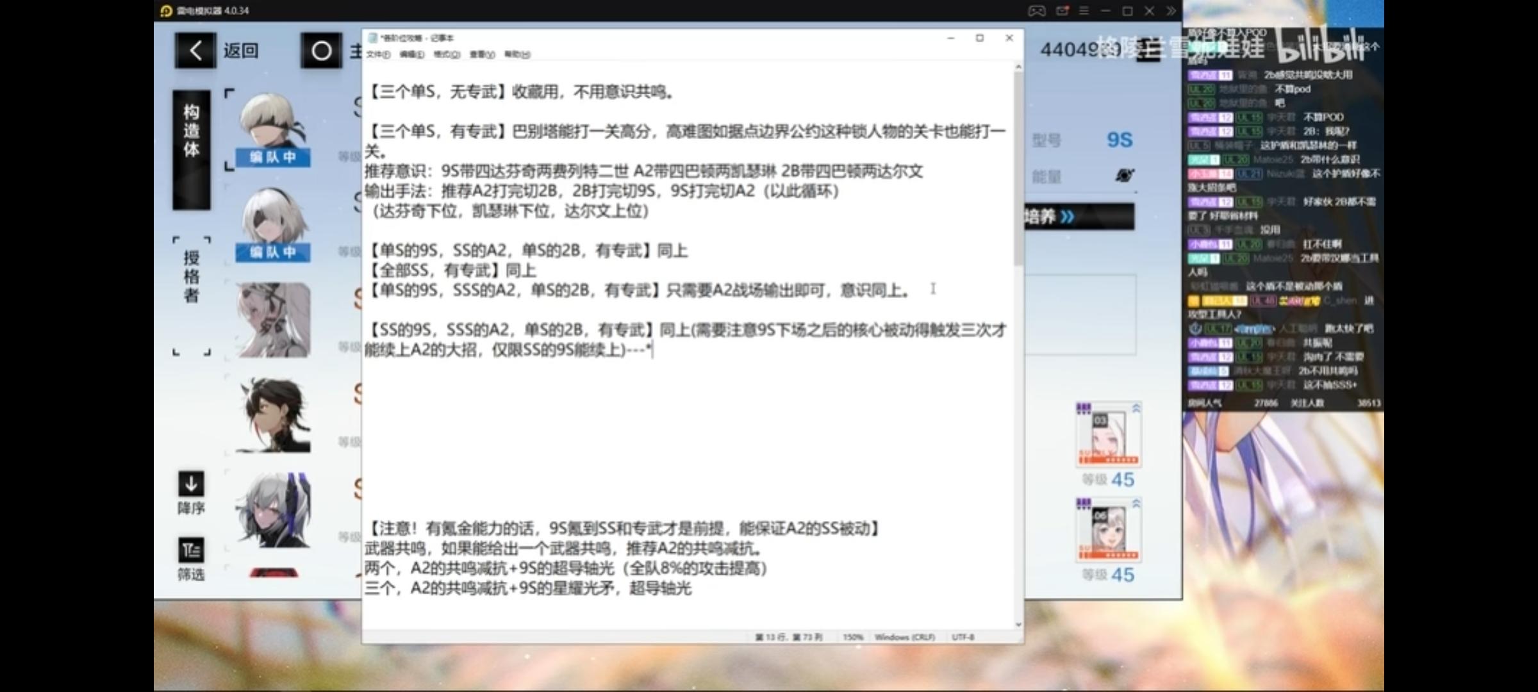Select the 构造体 tab in the game sidebar
1538x692 pixels.
[191, 149]
